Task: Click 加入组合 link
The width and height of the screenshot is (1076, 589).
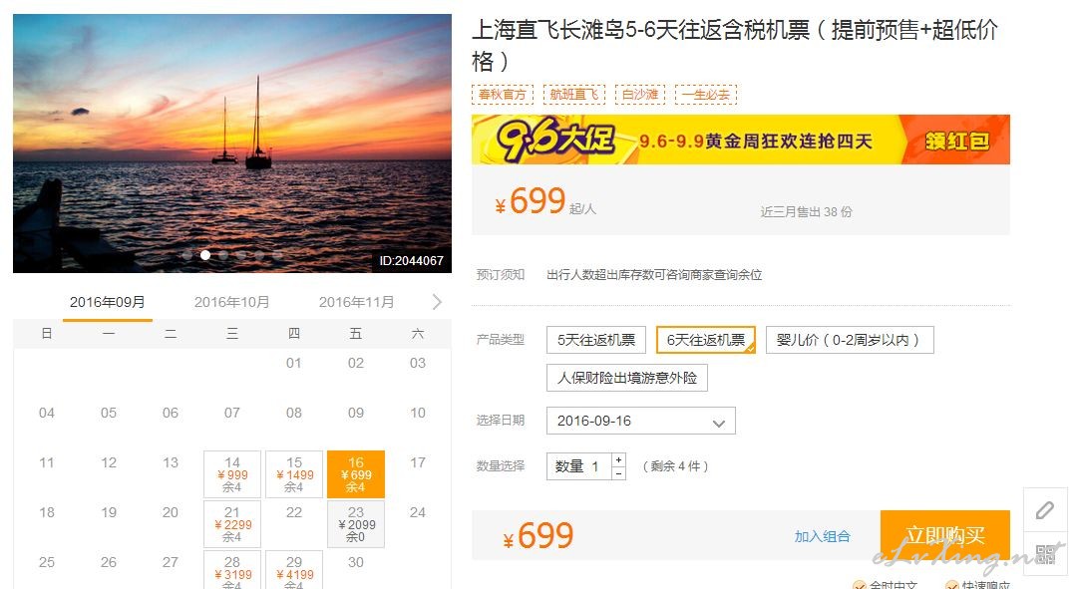Action: 822,536
